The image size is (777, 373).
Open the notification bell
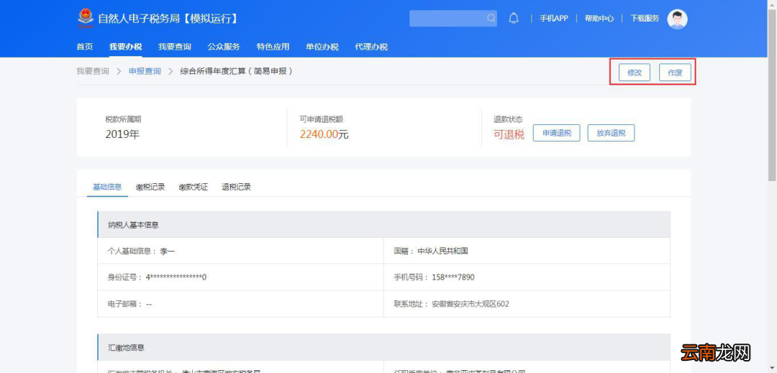tap(514, 18)
